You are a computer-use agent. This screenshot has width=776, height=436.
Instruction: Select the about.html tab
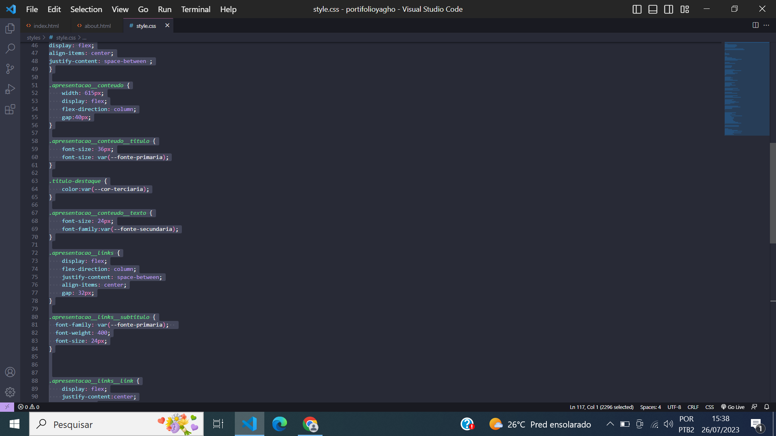97,25
